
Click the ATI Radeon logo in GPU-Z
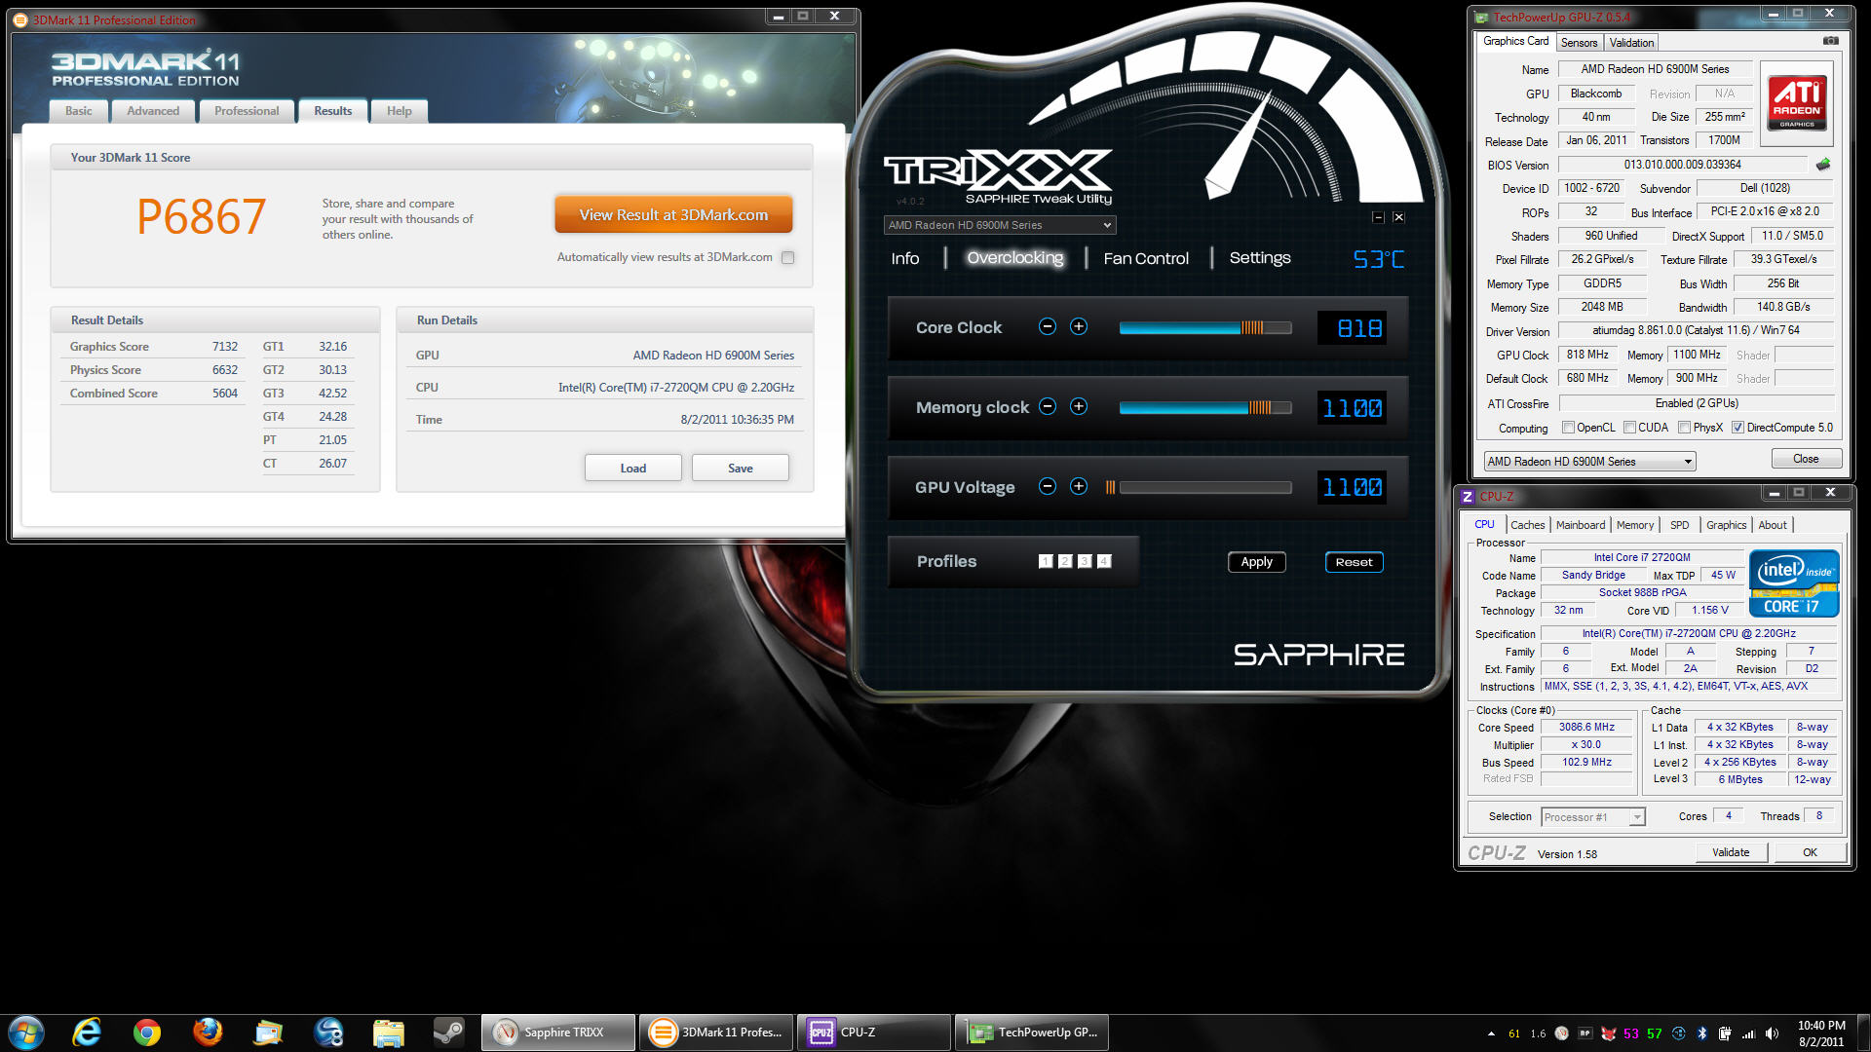1797,102
